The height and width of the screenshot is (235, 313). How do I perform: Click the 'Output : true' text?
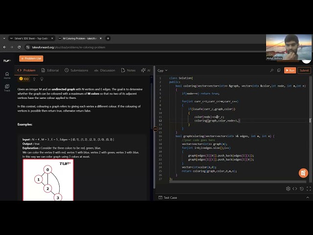click(31, 143)
